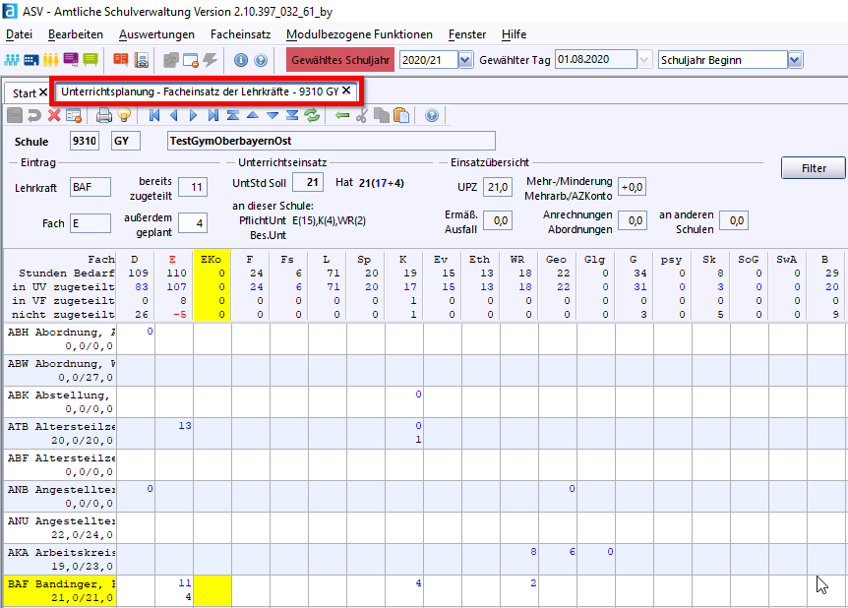
Task: Click the undo arrow in the tab toolbar
Action: tap(34, 115)
